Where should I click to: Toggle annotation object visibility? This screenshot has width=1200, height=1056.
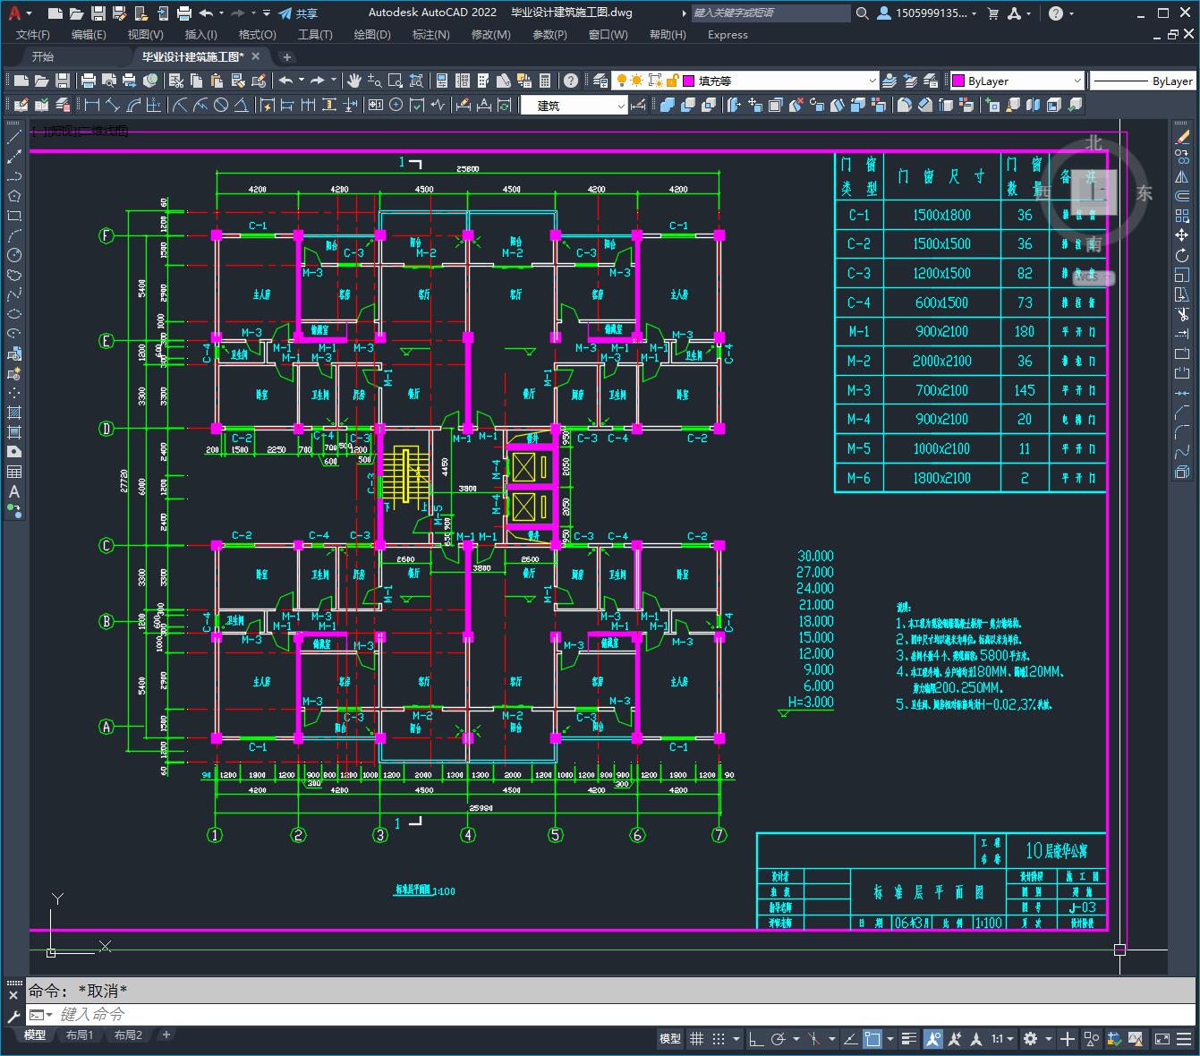933,1039
